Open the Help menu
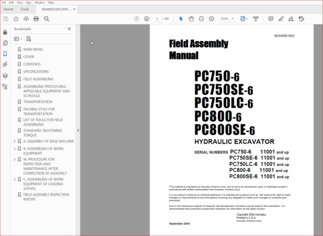Viewport: 323px width, 236px height. point(51,3)
